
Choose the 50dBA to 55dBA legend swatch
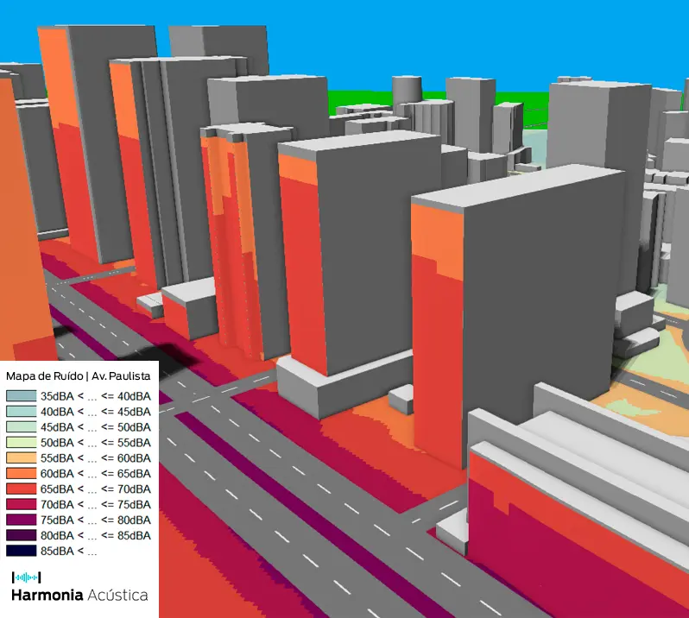(x=21, y=442)
